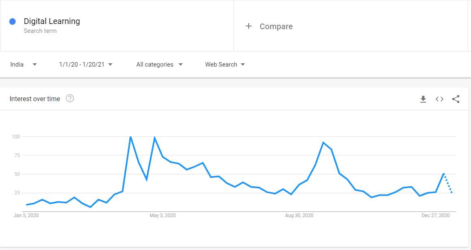Open the India region dropdown
Screen dimensions: 471x250
pyautogui.click(x=24, y=65)
